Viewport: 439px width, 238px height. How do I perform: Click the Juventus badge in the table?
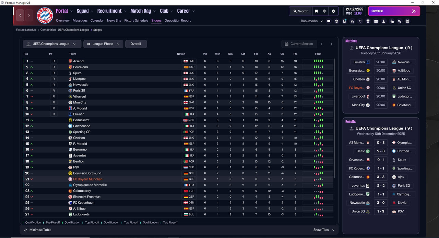tap(70, 155)
